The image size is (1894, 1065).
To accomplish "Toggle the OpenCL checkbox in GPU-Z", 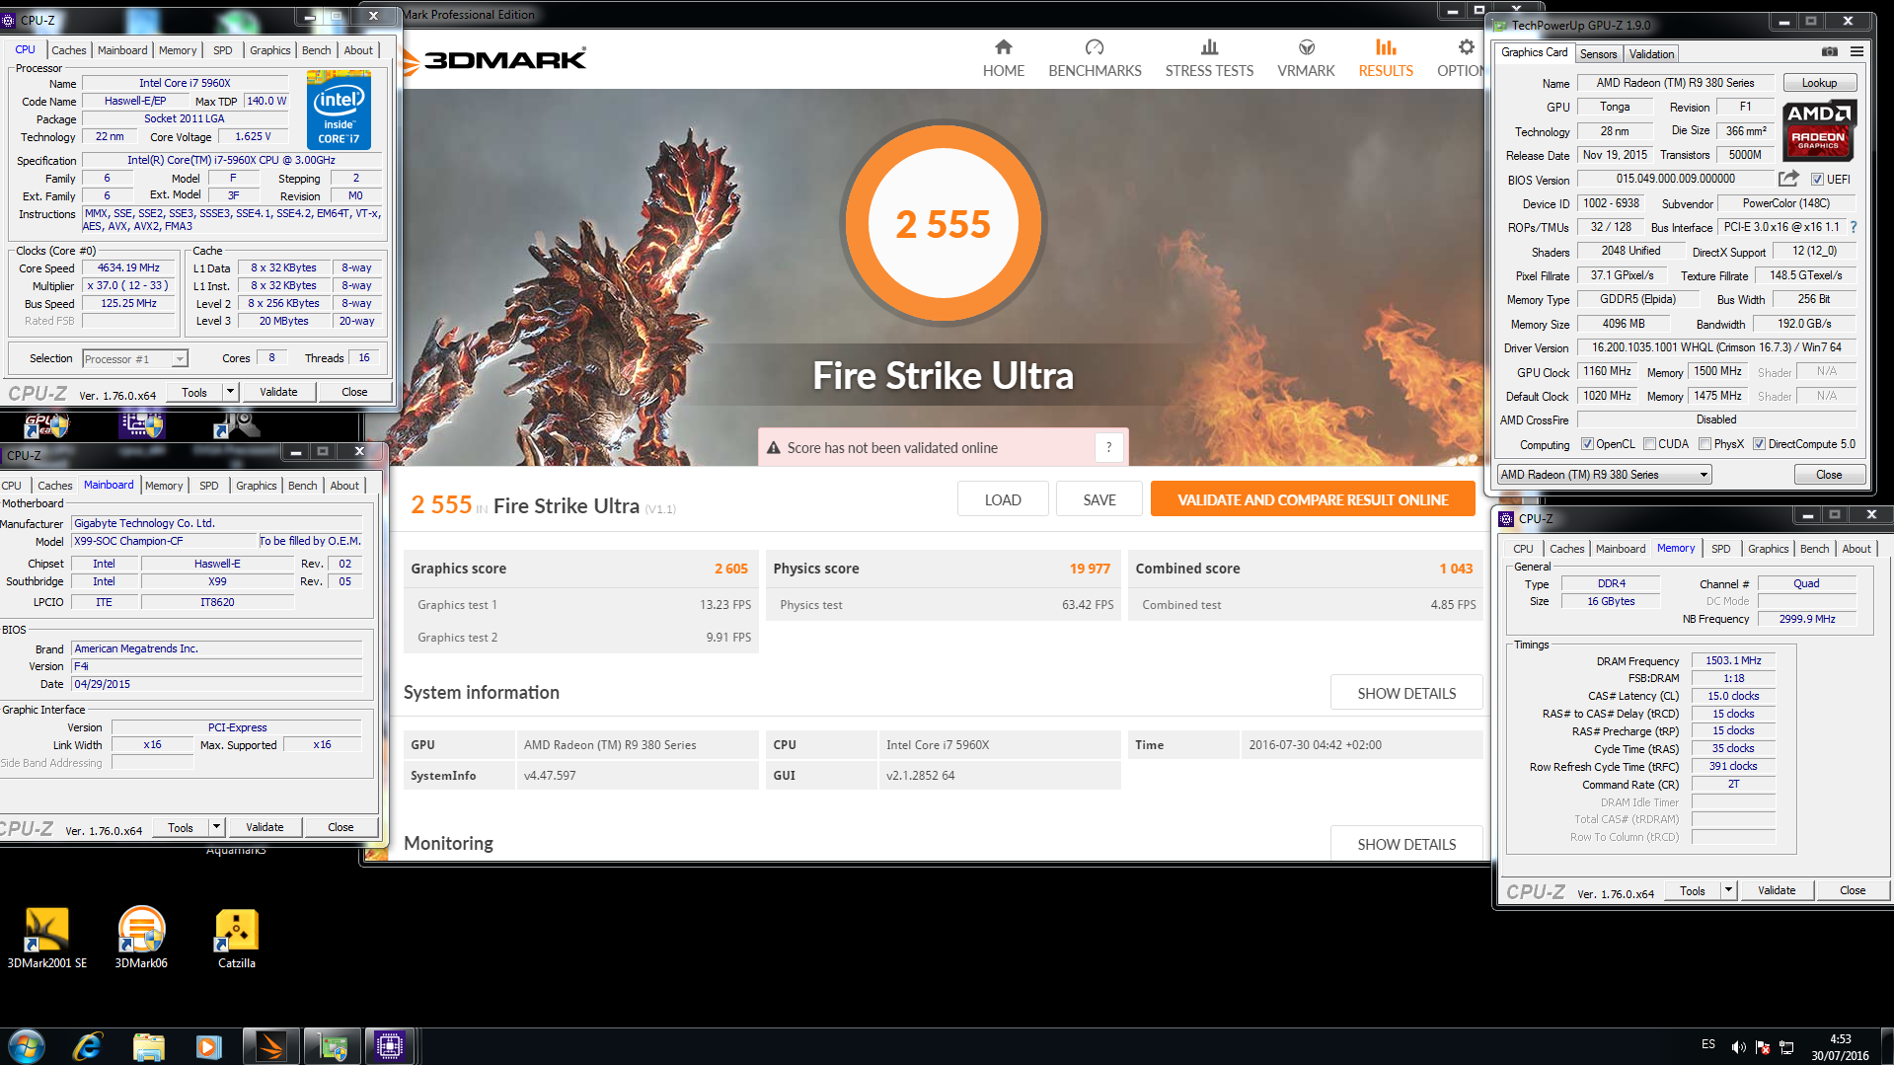I will pyautogui.click(x=1587, y=444).
